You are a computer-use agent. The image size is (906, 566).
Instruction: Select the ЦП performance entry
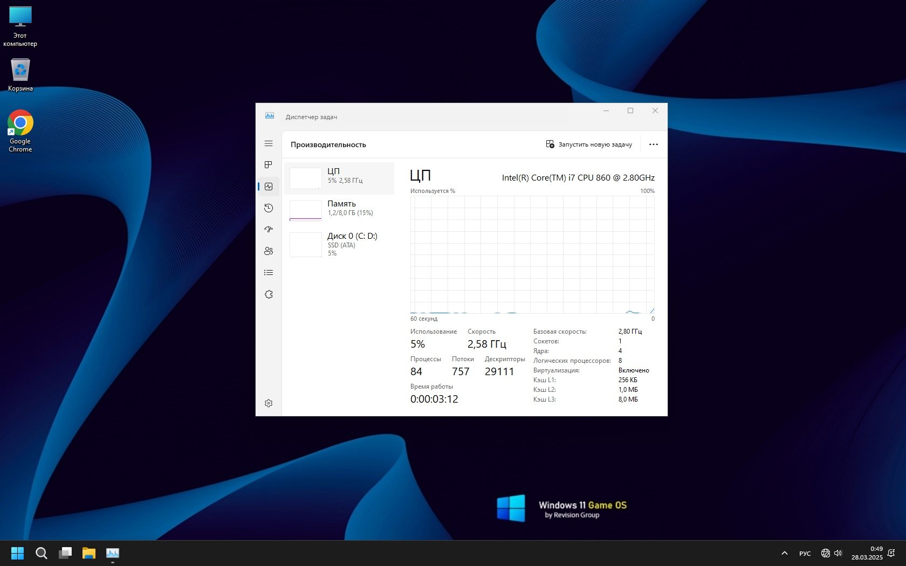339,178
